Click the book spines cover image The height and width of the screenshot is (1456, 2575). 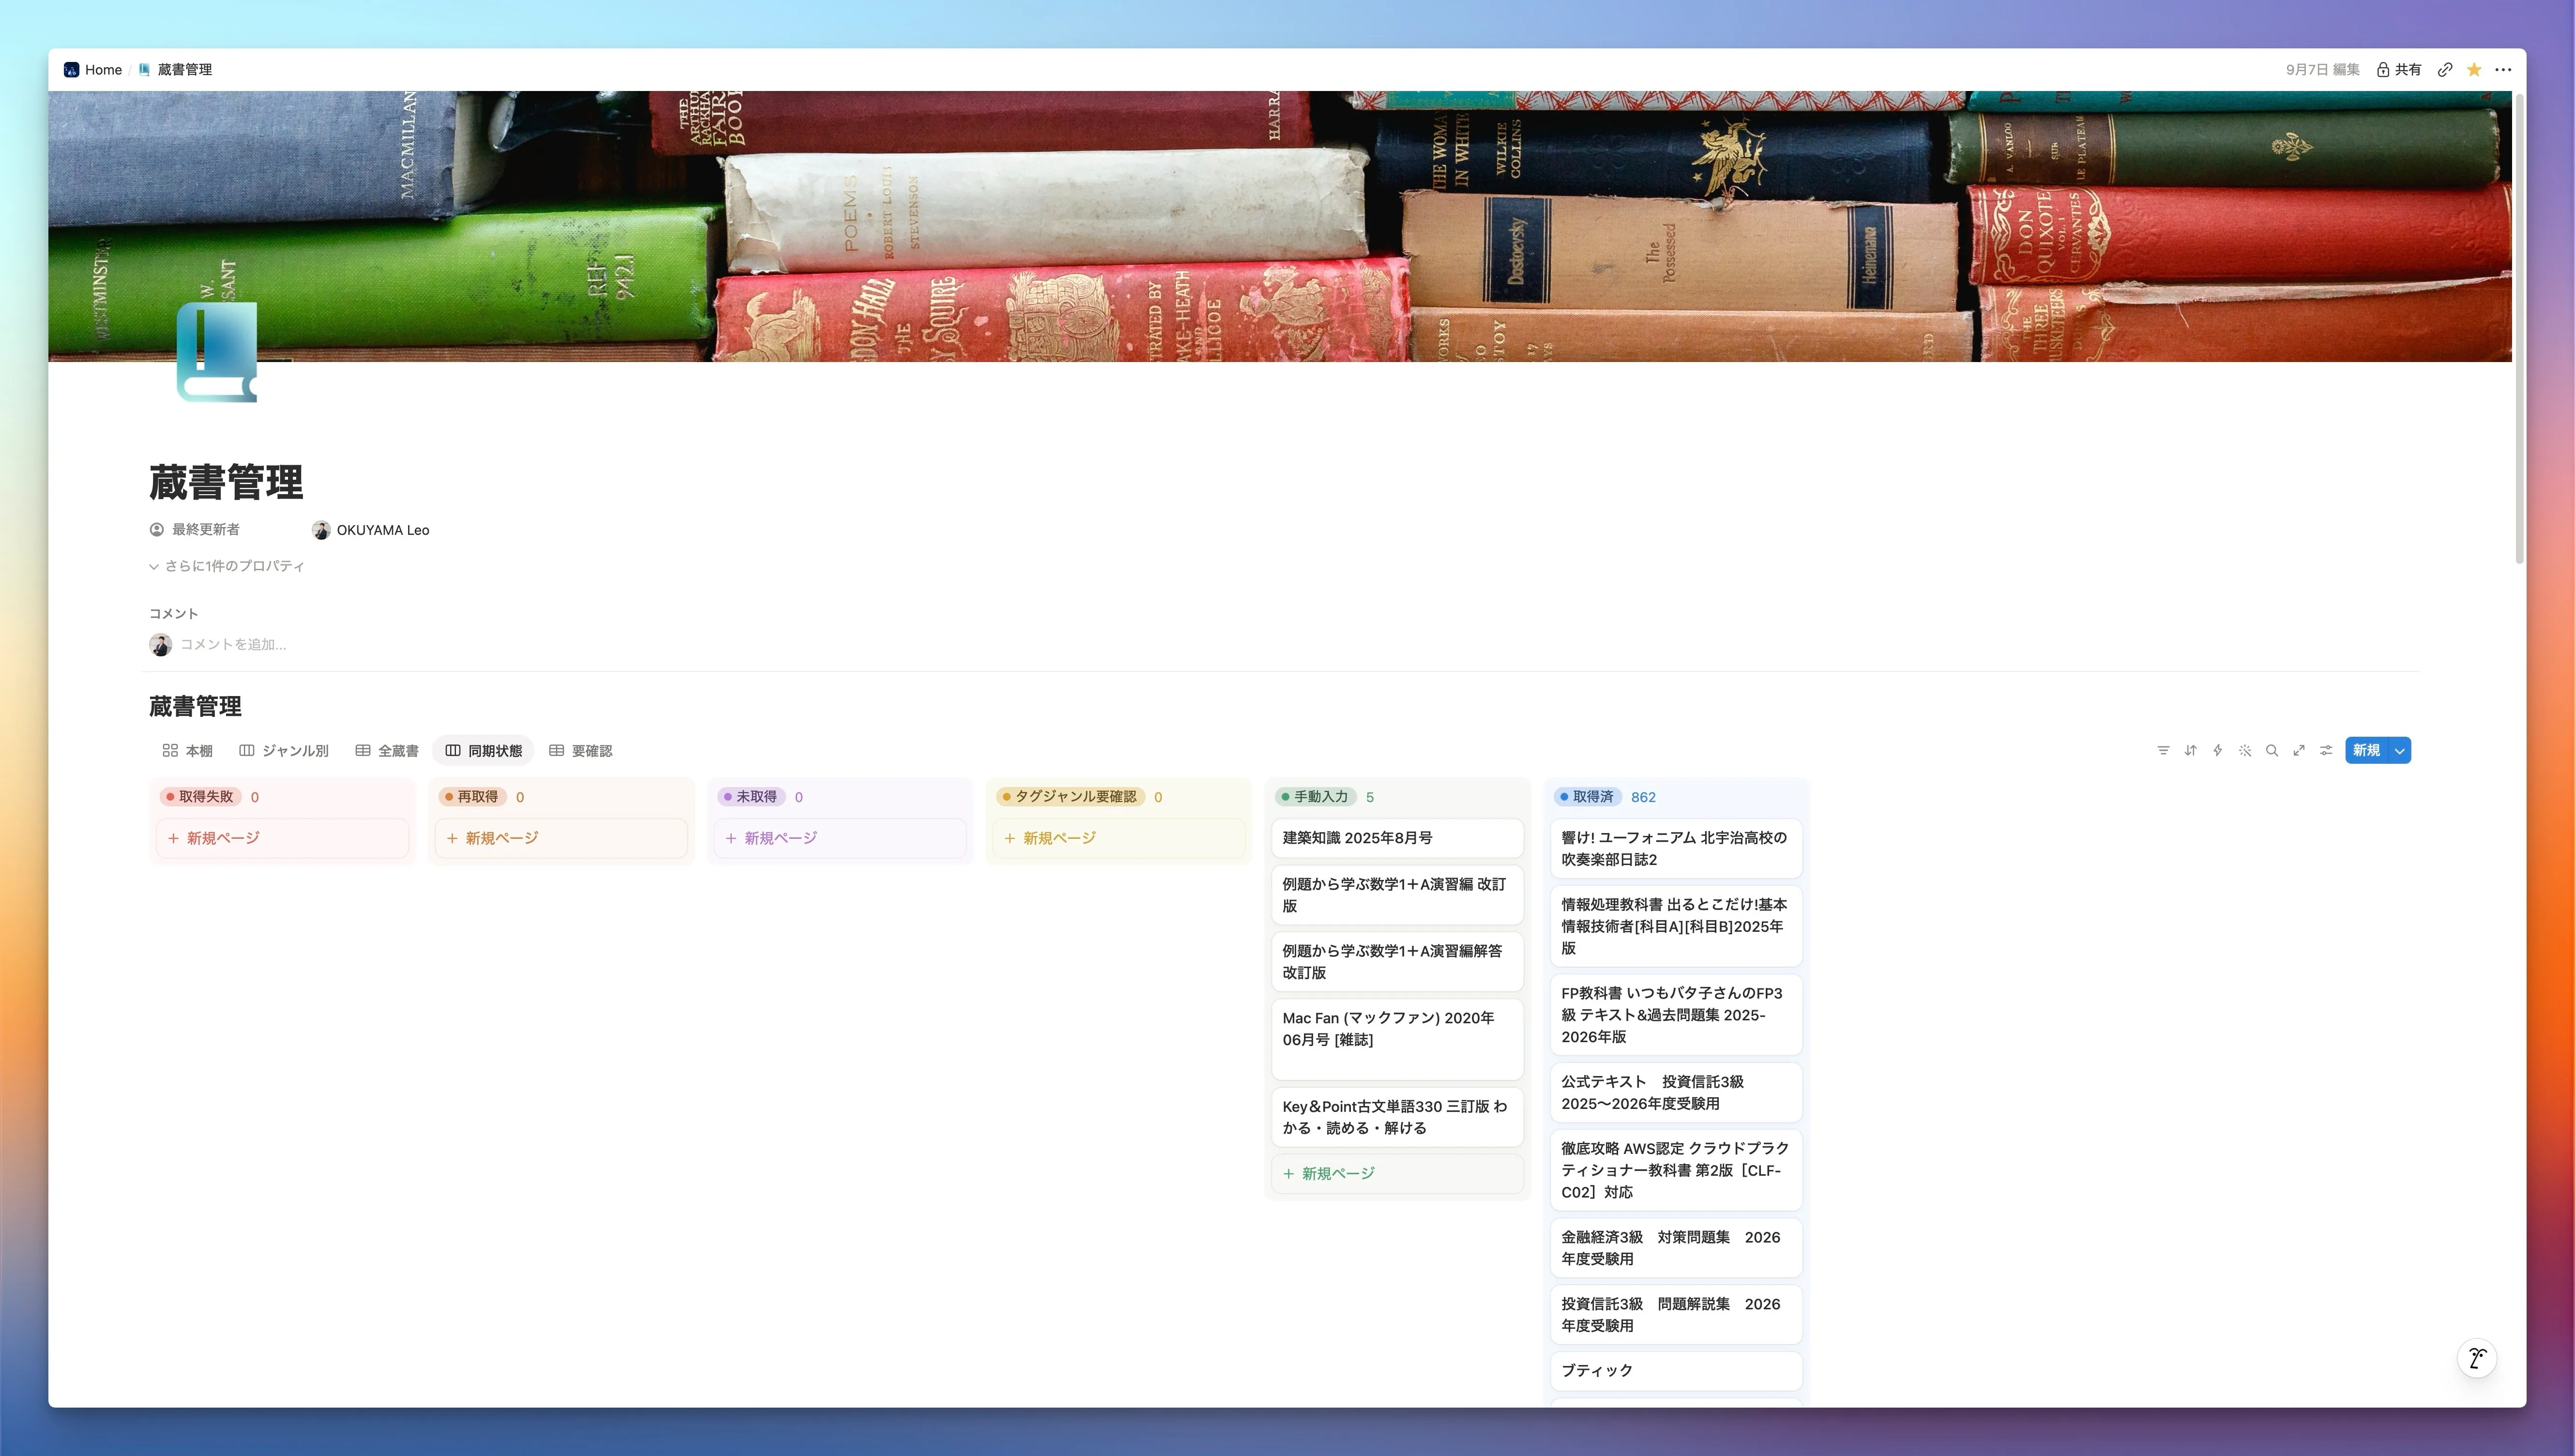1280,226
